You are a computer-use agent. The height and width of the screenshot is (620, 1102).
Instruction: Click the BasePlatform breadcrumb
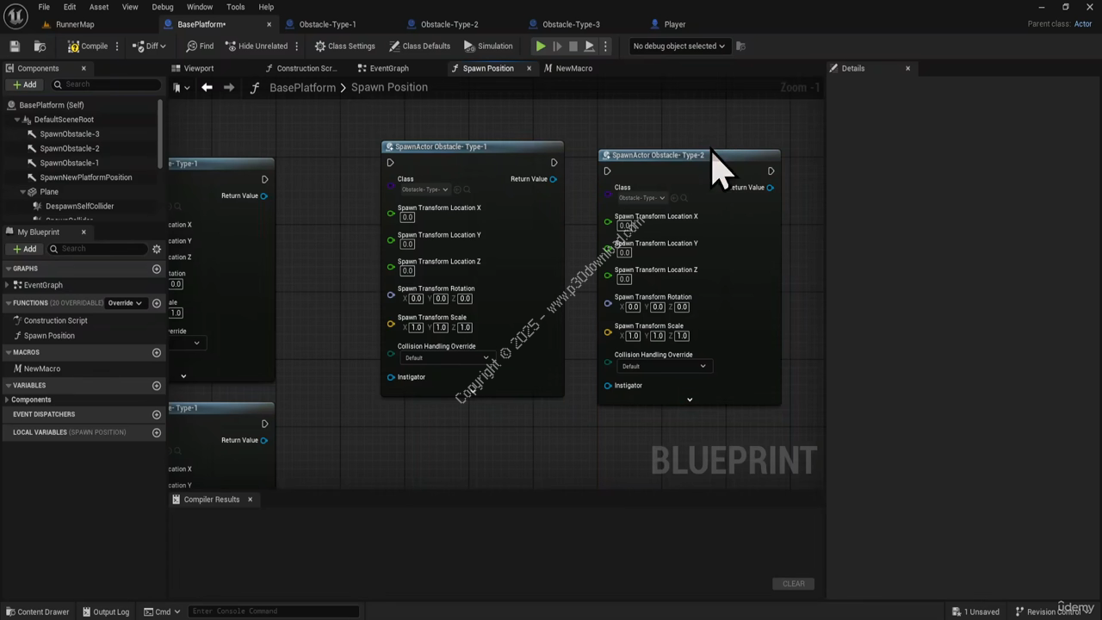(302, 87)
